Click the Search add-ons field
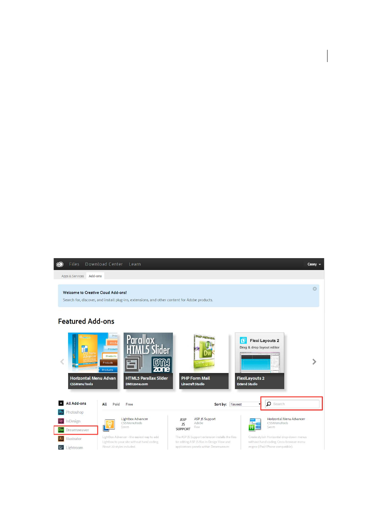 pos(292,404)
